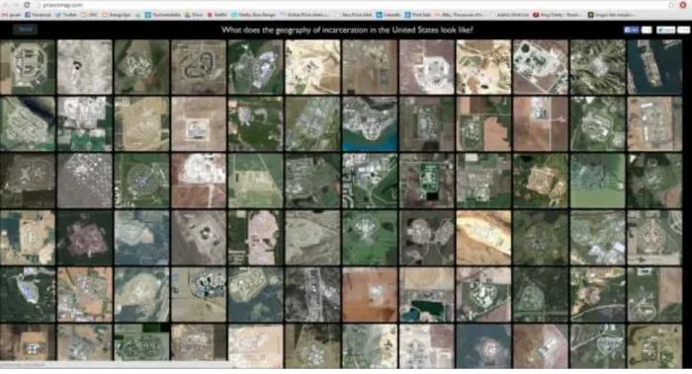Screen dimensions: 692x374
Task: Open the Facebook bookmark in the bookmarks bar
Action: click(38, 15)
